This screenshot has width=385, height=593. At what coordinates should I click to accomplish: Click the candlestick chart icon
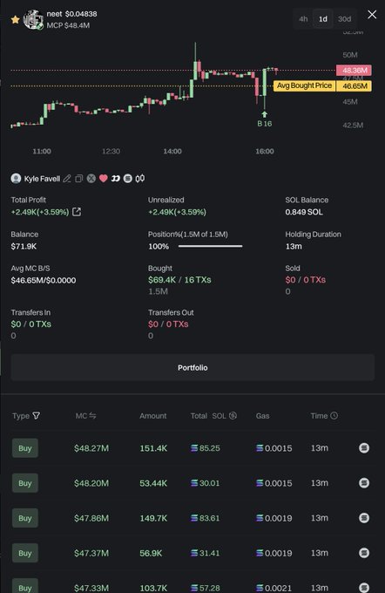(x=139, y=179)
